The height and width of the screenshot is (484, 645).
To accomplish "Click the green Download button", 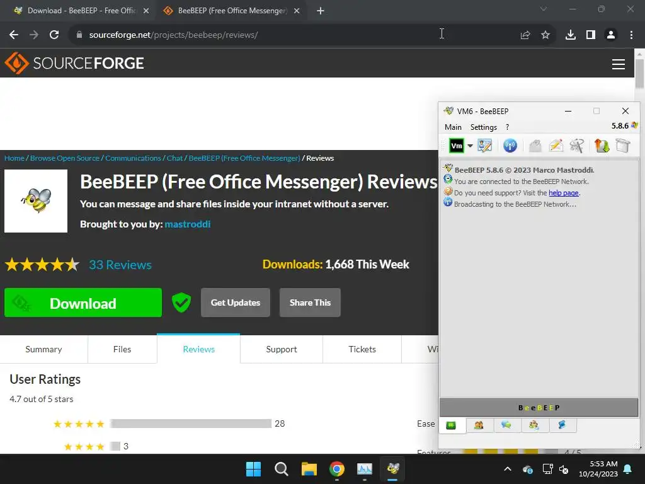I will (83, 302).
